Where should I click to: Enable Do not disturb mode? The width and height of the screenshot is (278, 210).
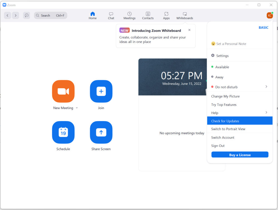click(x=226, y=87)
